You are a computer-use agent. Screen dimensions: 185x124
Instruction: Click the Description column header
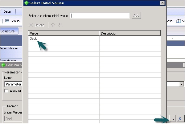click(130, 33)
